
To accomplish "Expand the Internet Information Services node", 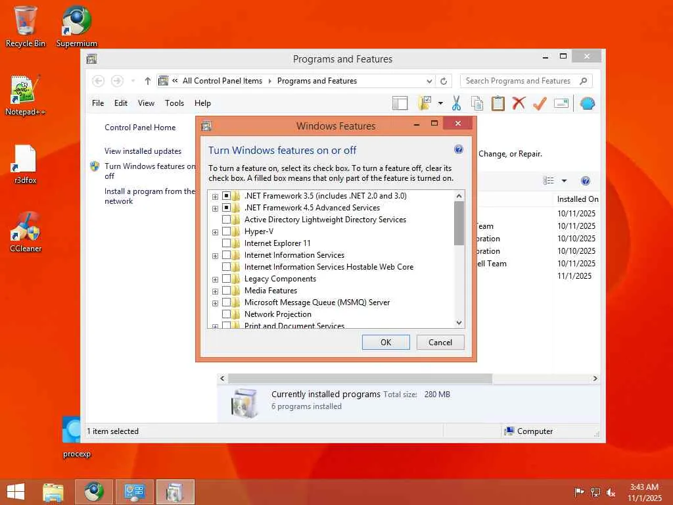I will (215, 256).
